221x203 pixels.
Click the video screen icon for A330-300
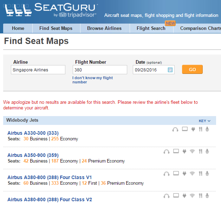point(185,129)
